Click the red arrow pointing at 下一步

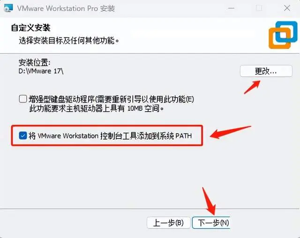click(209, 201)
